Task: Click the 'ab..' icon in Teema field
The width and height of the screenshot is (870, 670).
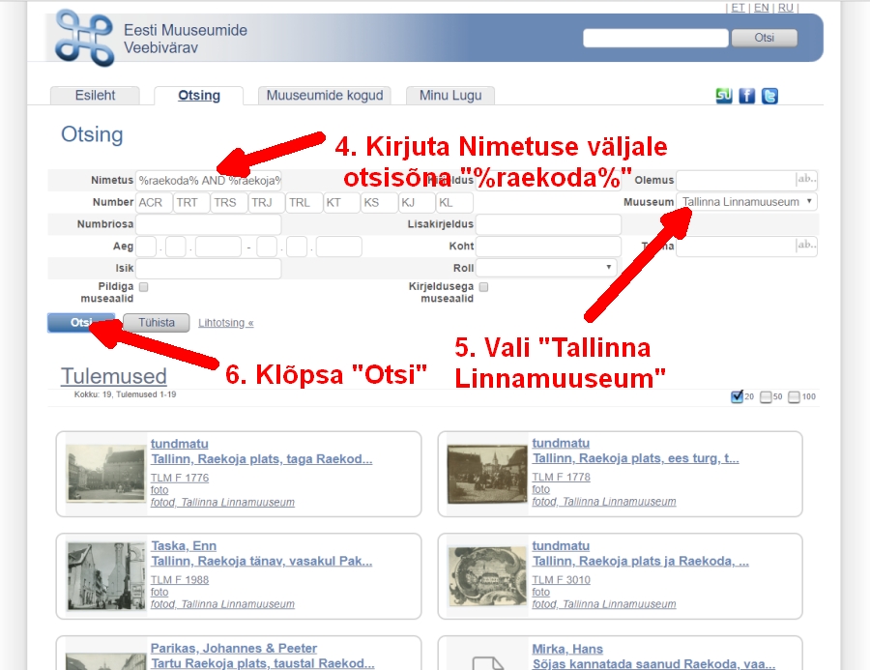Action: (805, 247)
